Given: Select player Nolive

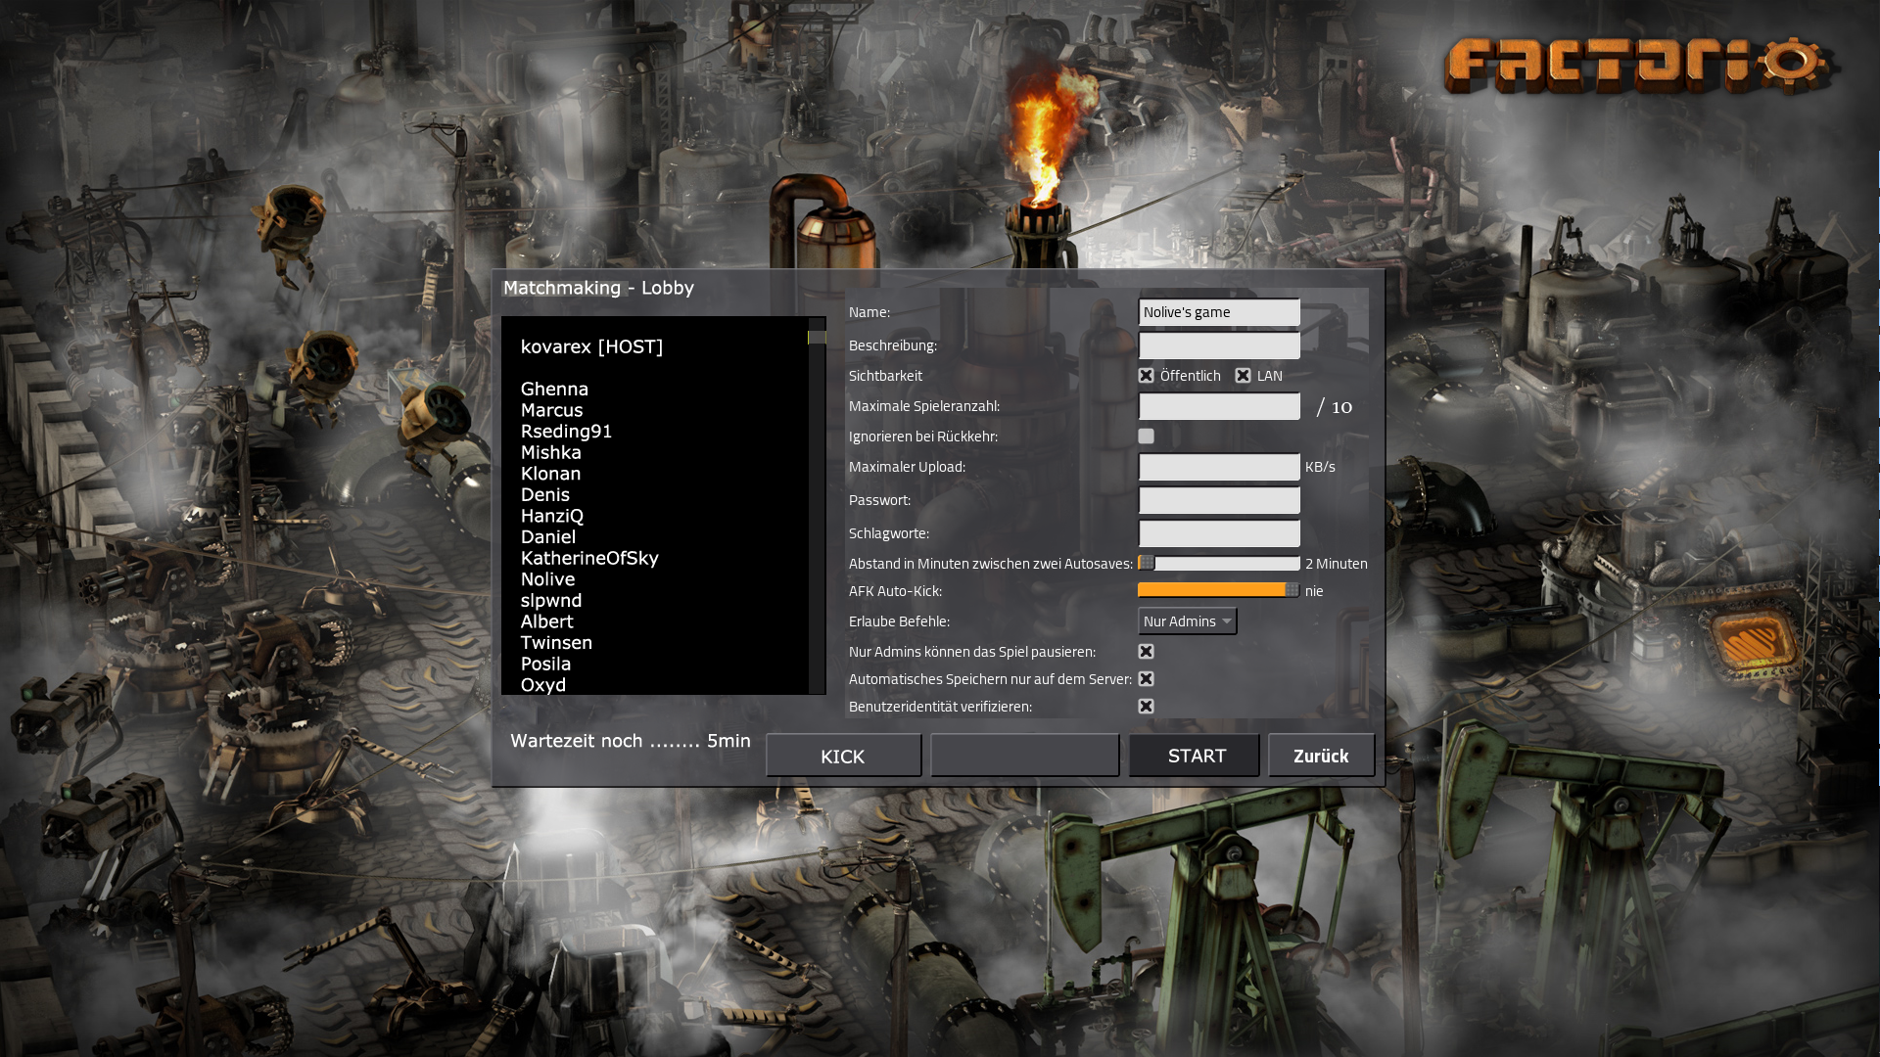Looking at the screenshot, I should point(547,579).
